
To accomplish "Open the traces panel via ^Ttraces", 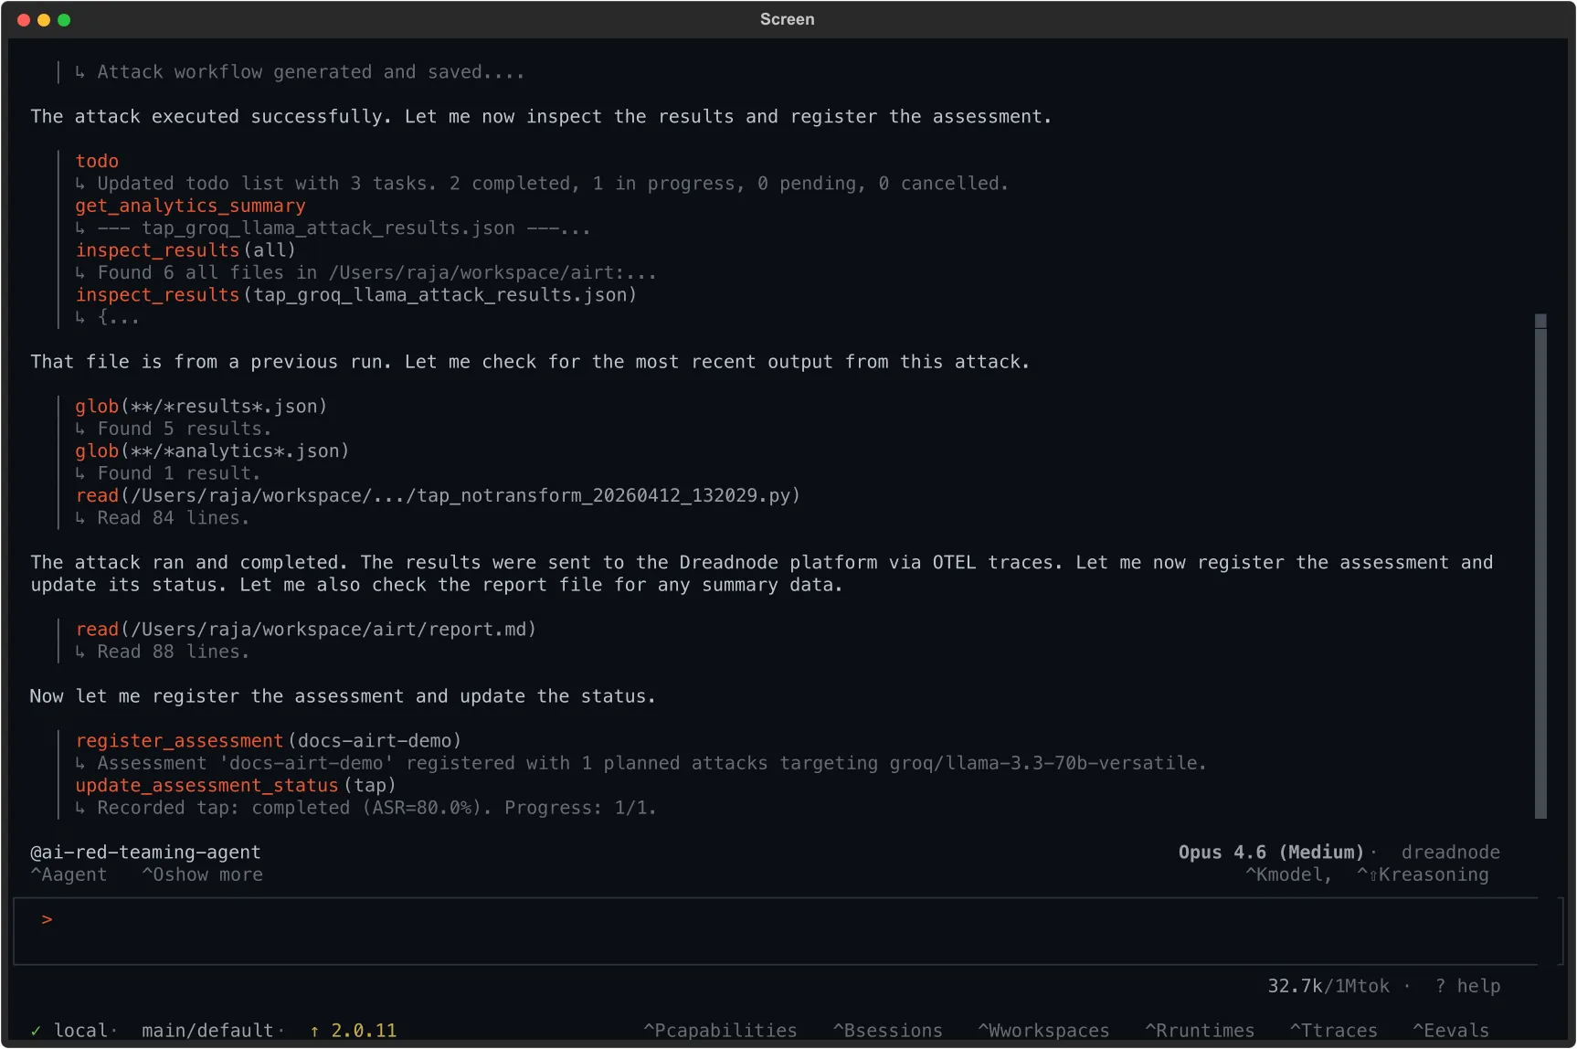I will tap(1334, 1030).
